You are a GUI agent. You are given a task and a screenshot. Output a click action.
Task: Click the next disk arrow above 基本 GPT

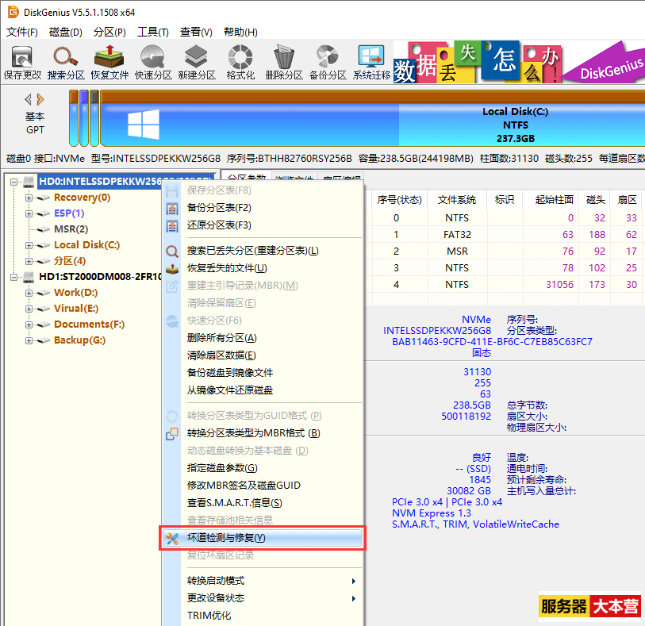coord(40,99)
